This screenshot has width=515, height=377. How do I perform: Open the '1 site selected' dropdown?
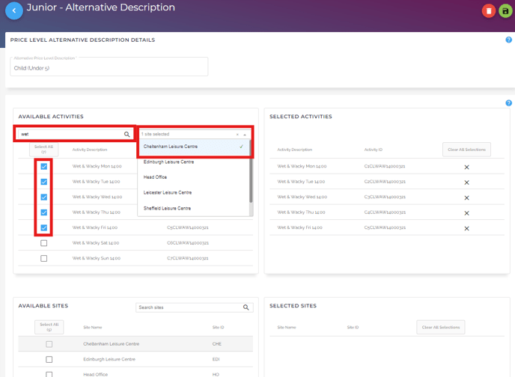click(x=195, y=134)
